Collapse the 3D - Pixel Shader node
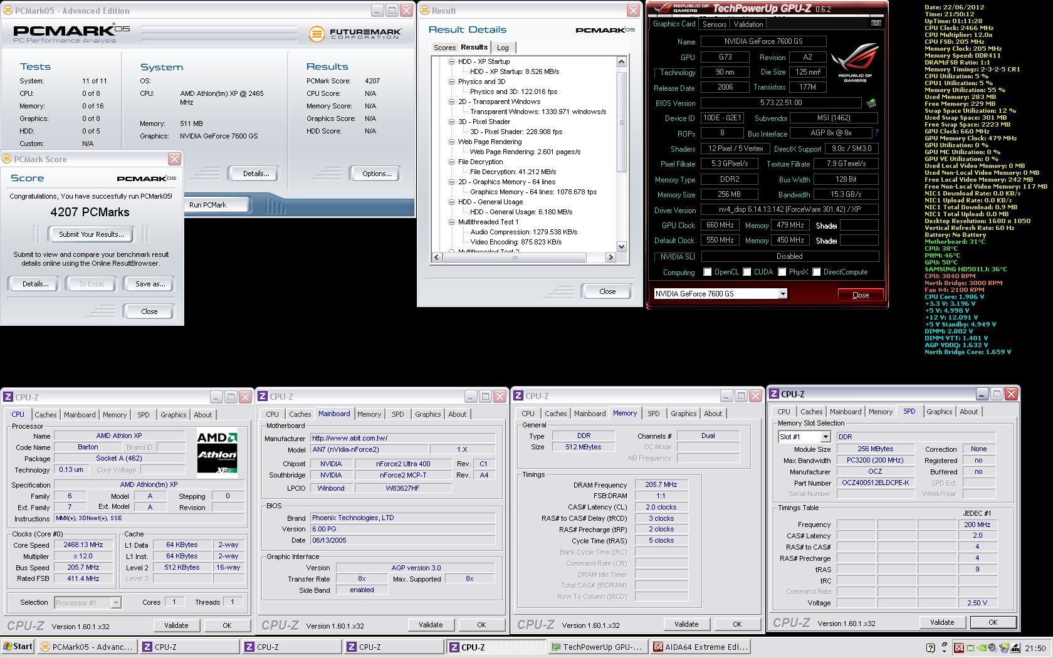 (451, 122)
